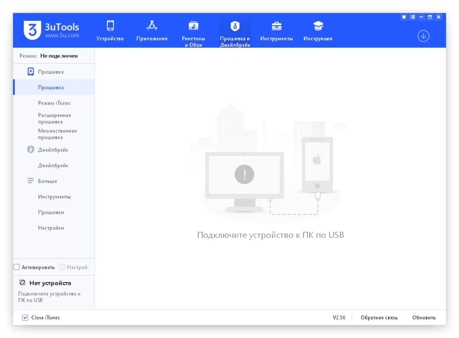This screenshot has height=338, width=459.
Task: Open the Инструкции graduation cap icon
Action: [318, 26]
